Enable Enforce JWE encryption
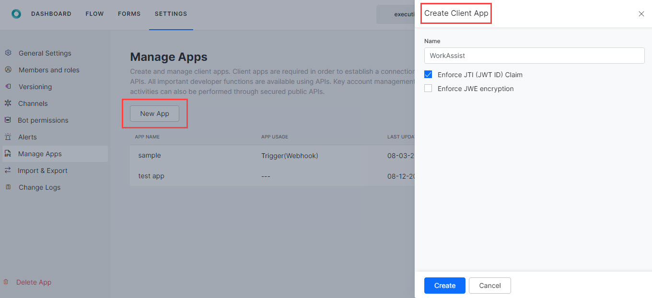 428,88
